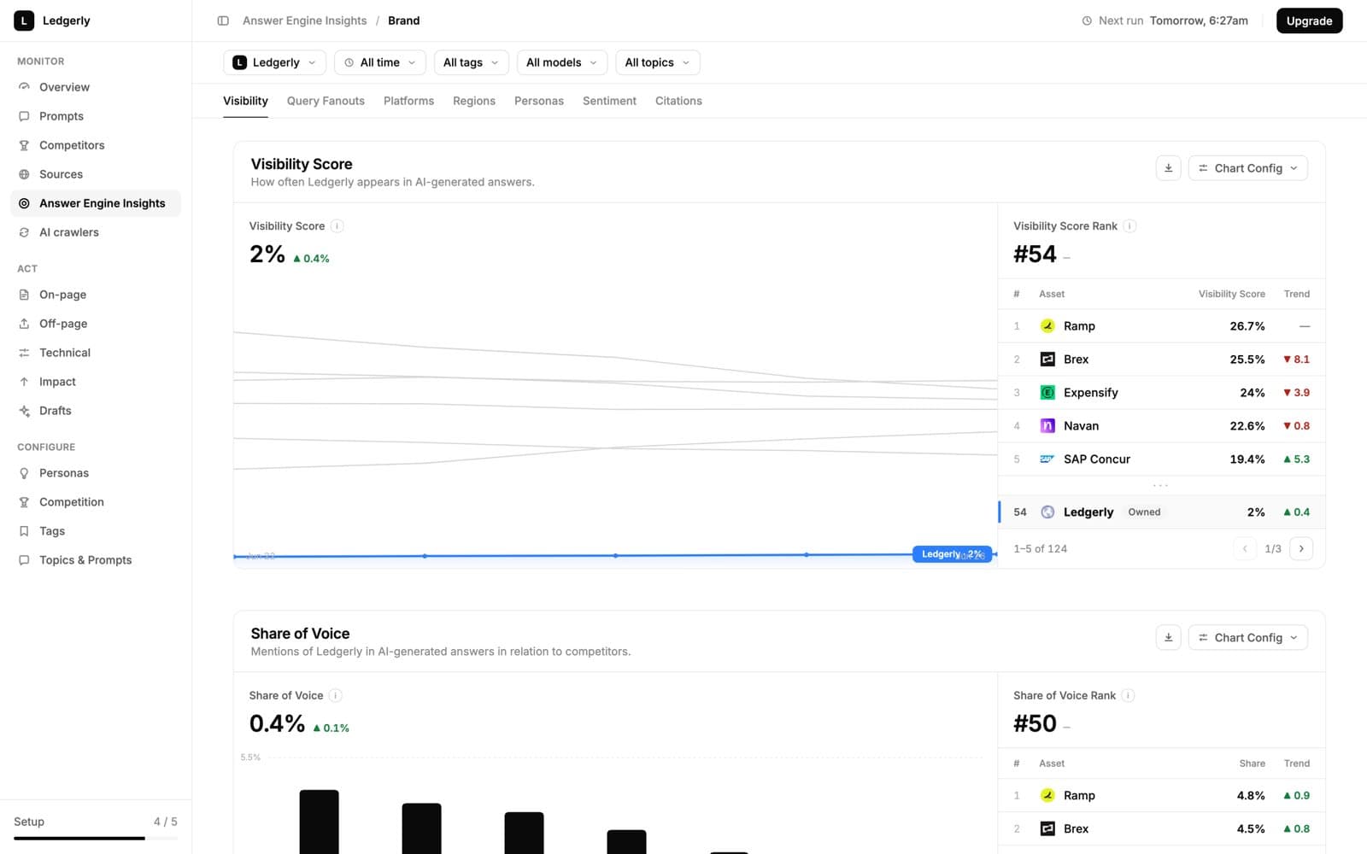Switch to the Platforms tab
1367x854 pixels.
point(408,101)
